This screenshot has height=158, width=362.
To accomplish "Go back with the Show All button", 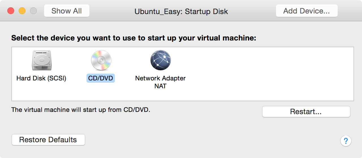I will [67, 11].
